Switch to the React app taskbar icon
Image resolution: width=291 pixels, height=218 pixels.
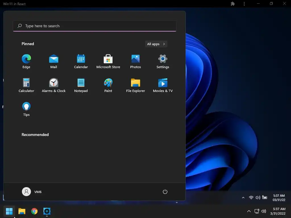click(x=47, y=211)
